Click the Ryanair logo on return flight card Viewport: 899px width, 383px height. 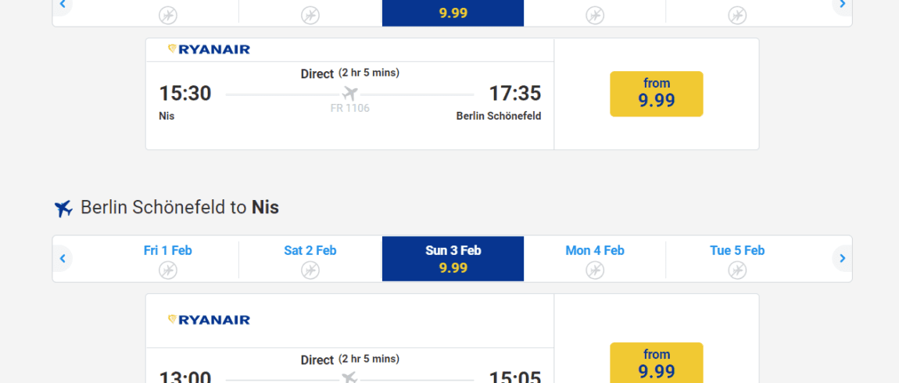[x=209, y=320]
